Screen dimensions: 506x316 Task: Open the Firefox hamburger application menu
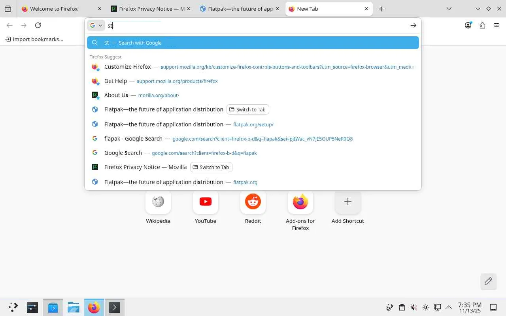497,25
